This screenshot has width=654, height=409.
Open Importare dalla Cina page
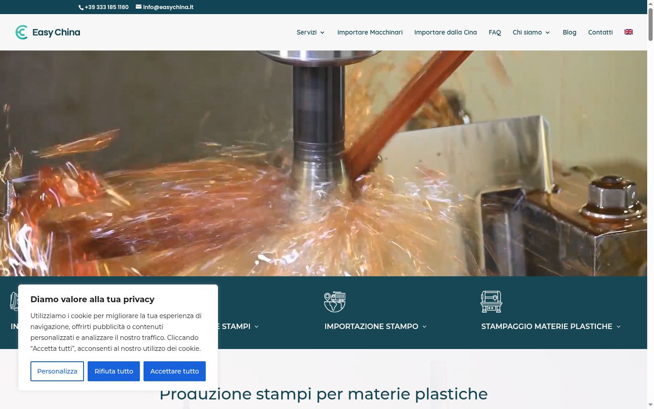446,32
